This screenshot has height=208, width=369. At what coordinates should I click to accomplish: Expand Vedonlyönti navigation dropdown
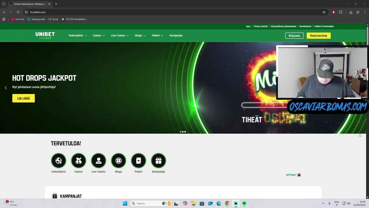(x=78, y=36)
